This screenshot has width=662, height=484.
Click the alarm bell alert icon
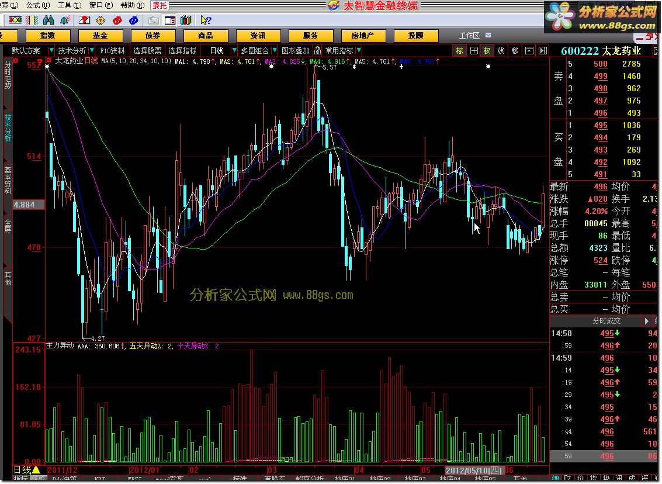65,20
